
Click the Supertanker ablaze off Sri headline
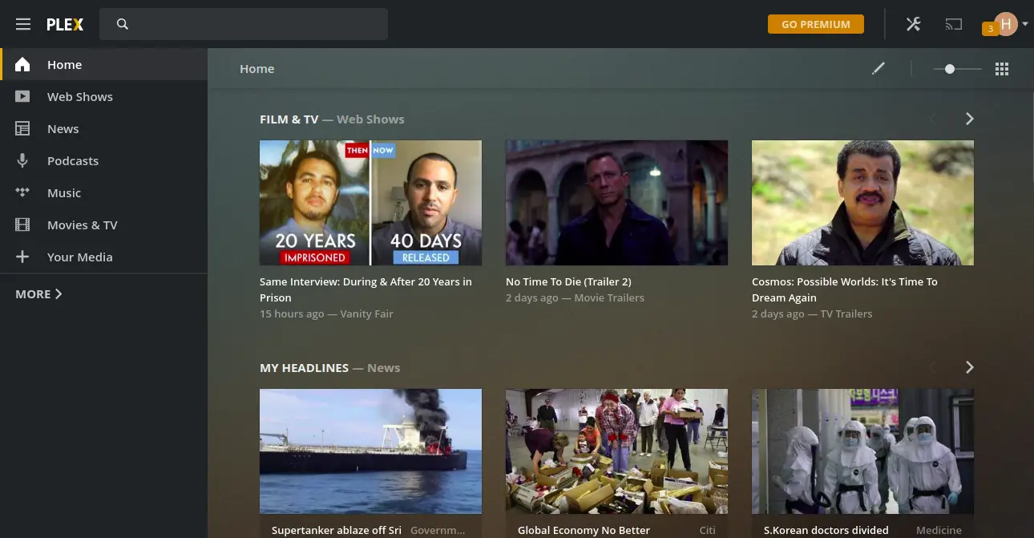(x=337, y=530)
